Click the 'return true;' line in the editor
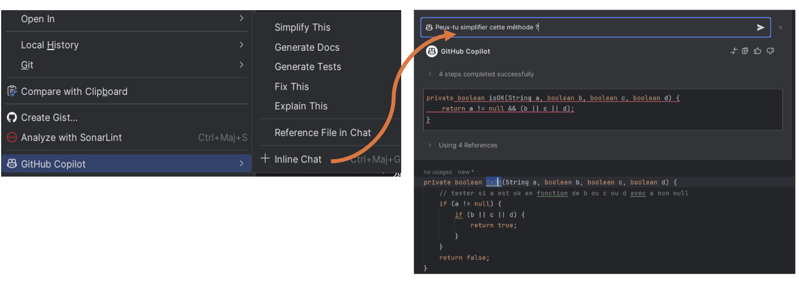 click(x=493, y=225)
